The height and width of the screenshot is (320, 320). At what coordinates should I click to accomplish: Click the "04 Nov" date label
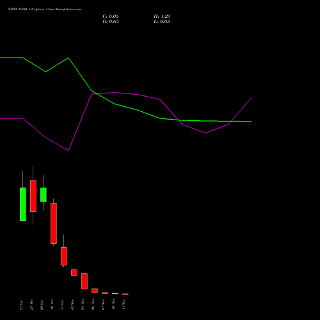coord(83,304)
